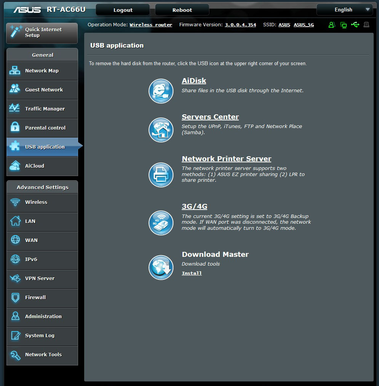Click the Traffic Manager graph icon

point(14,107)
